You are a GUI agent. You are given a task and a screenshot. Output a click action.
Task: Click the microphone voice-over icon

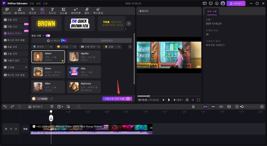pyautogui.click(x=193, y=107)
